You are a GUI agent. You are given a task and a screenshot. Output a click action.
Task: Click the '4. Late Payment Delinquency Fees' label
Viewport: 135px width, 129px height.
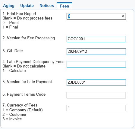(33, 61)
